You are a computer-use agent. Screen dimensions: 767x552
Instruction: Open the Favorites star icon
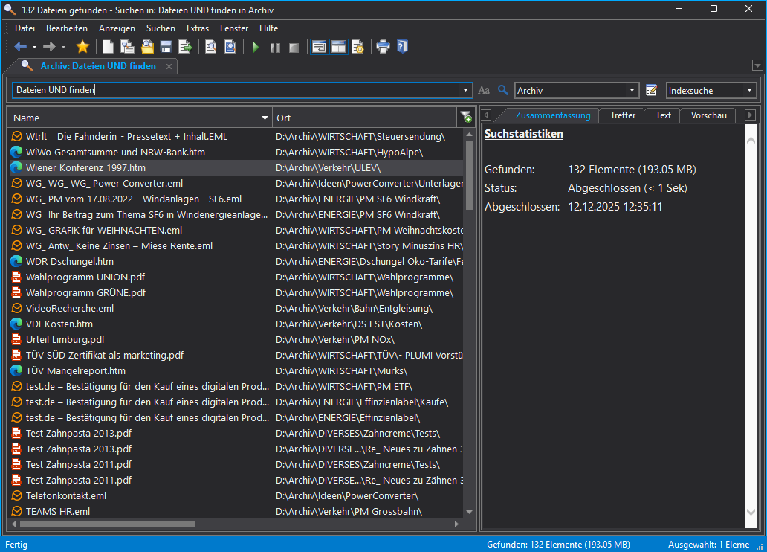pyautogui.click(x=83, y=47)
